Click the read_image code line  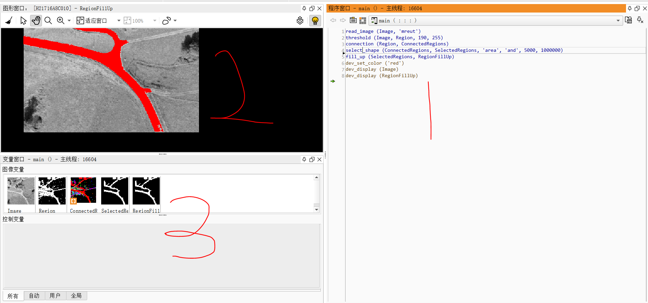pos(383,31)
